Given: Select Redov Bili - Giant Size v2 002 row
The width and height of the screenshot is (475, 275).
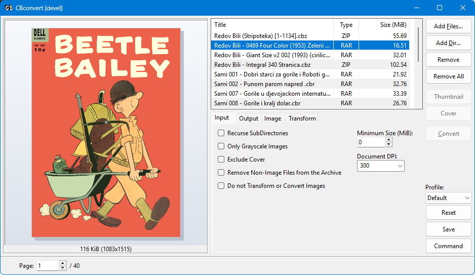Looking at the screenshot, I should click(x=310, y=55).
